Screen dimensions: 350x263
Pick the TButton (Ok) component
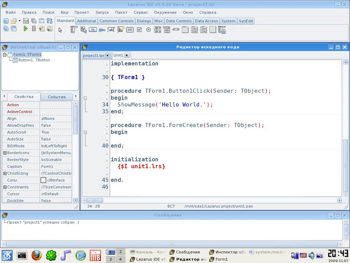[x=93, y=29]
